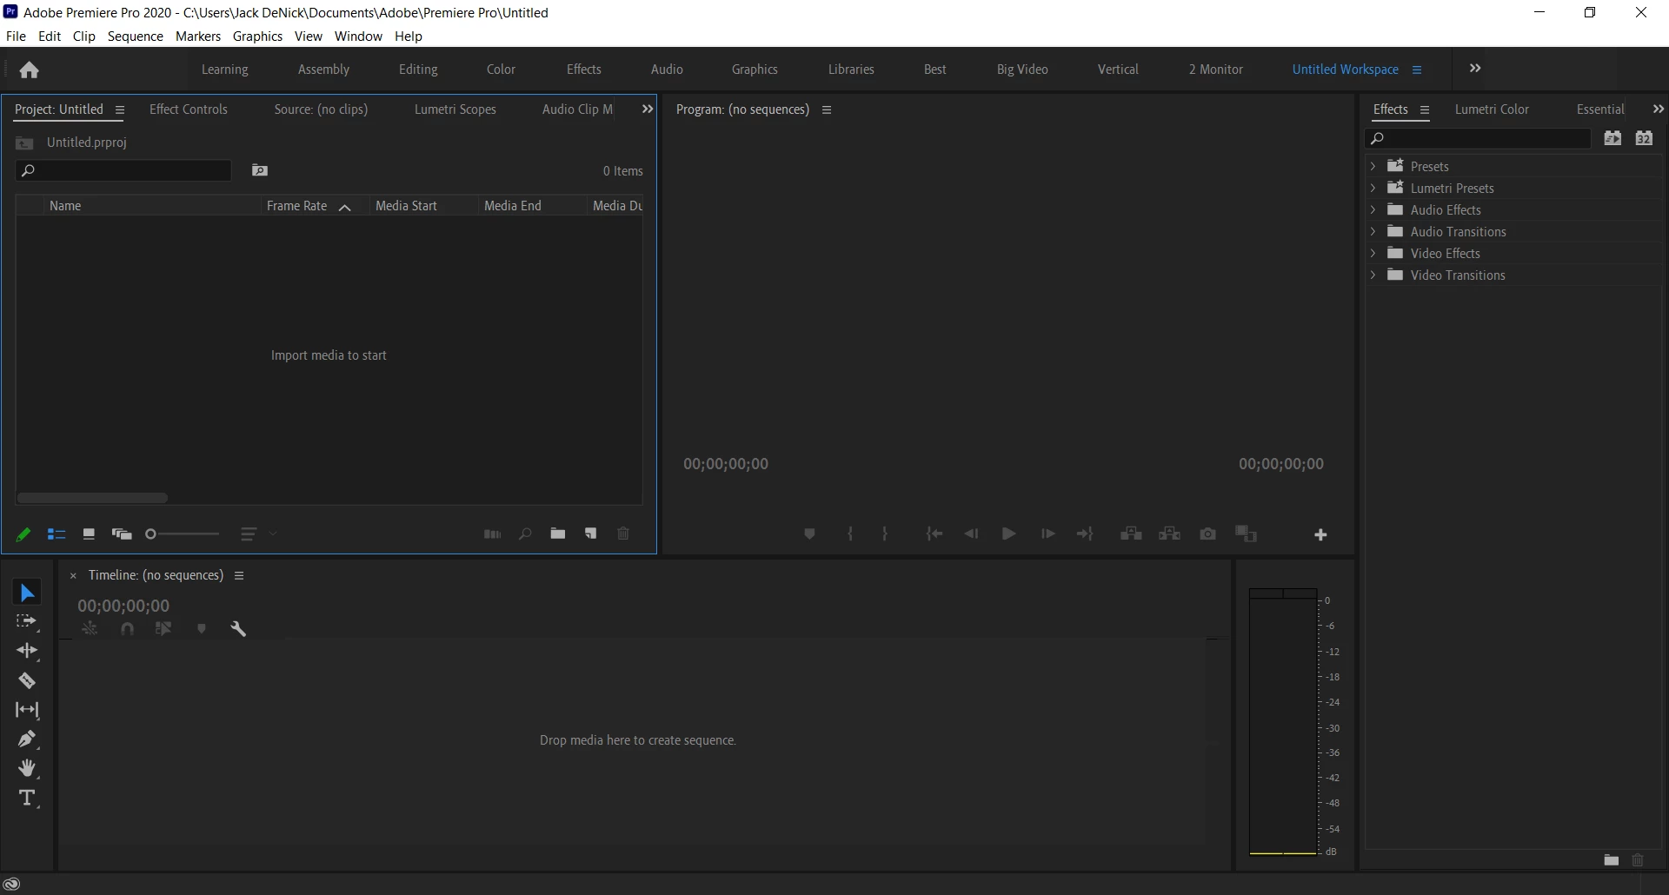This screenshot has height=895, width=1669.
Task: Step forward one frame in Program monitor
Action: (1047, 534)
